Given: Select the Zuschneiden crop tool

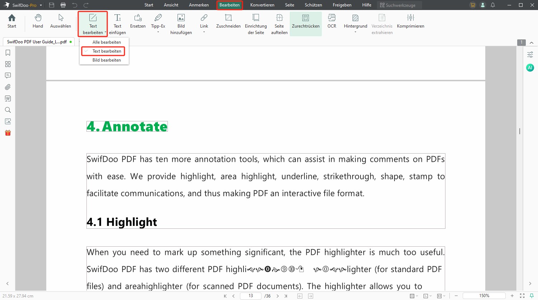Looking at the screenshot, I should [228, 21].
